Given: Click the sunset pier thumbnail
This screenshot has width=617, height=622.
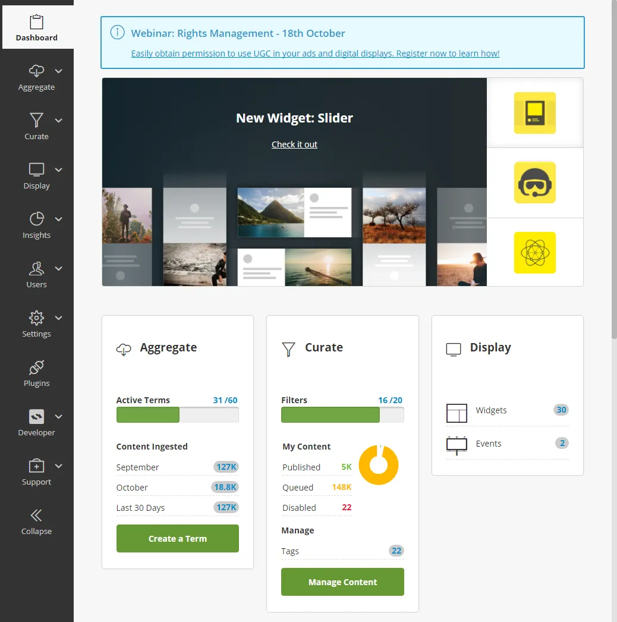Looking at the screenshot, I should (x=318, y=267).
